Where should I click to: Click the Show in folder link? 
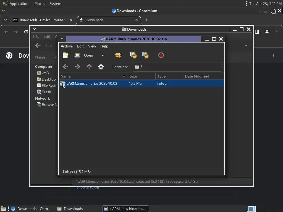point(88,187)
